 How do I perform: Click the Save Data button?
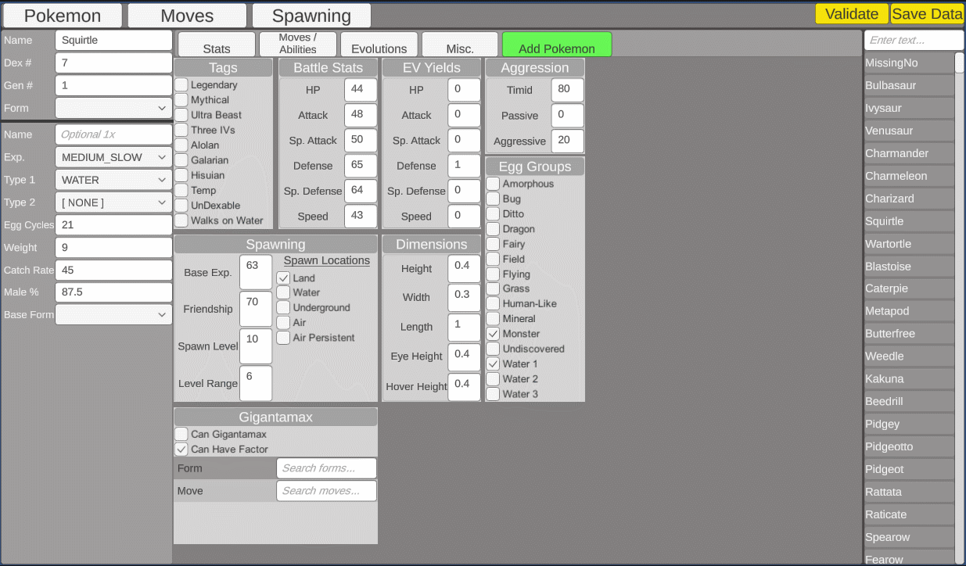927,14
